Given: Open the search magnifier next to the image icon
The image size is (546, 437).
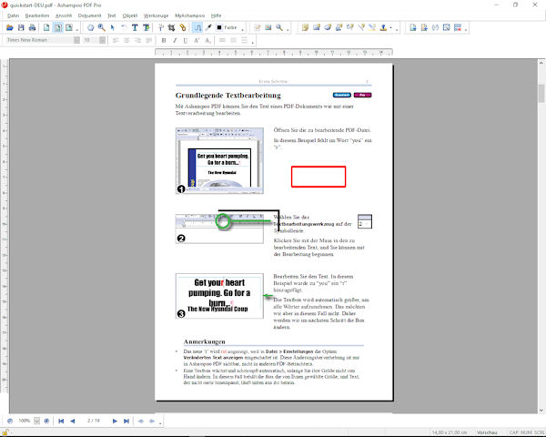Looking at the screenshot, I should (279, 27).
